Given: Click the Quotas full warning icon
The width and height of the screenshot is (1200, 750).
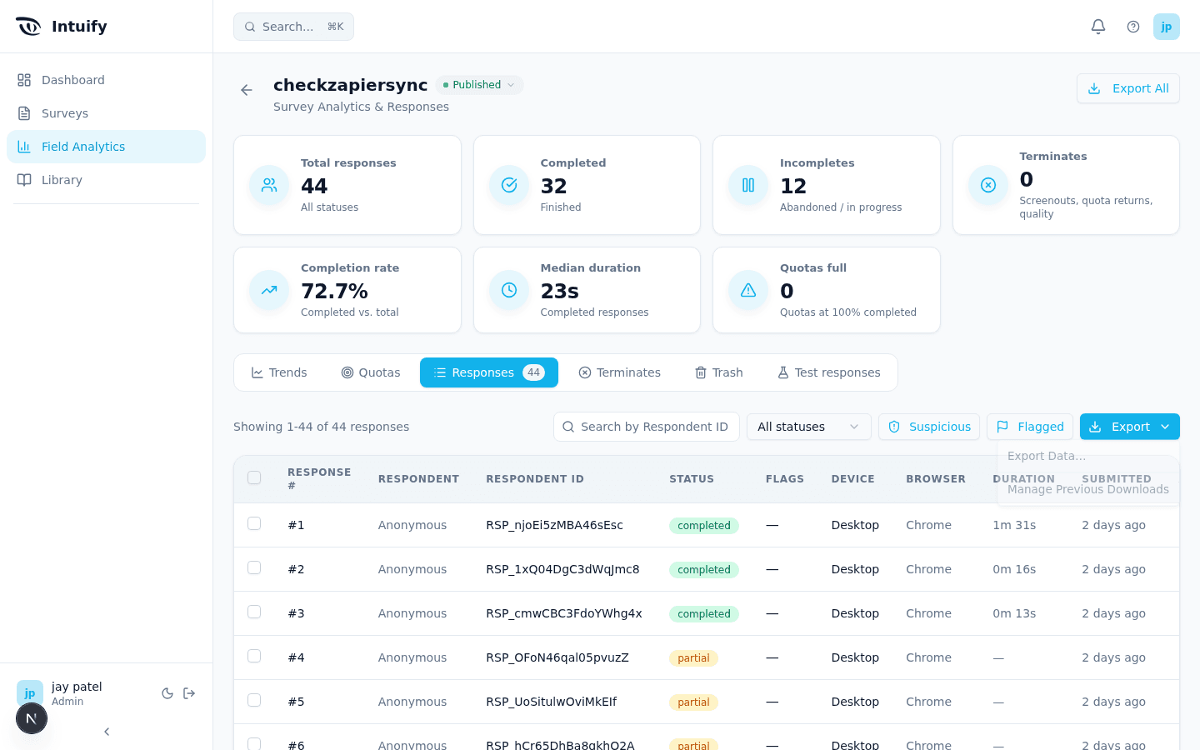Looking at the screenshot, I should point(748,290).
